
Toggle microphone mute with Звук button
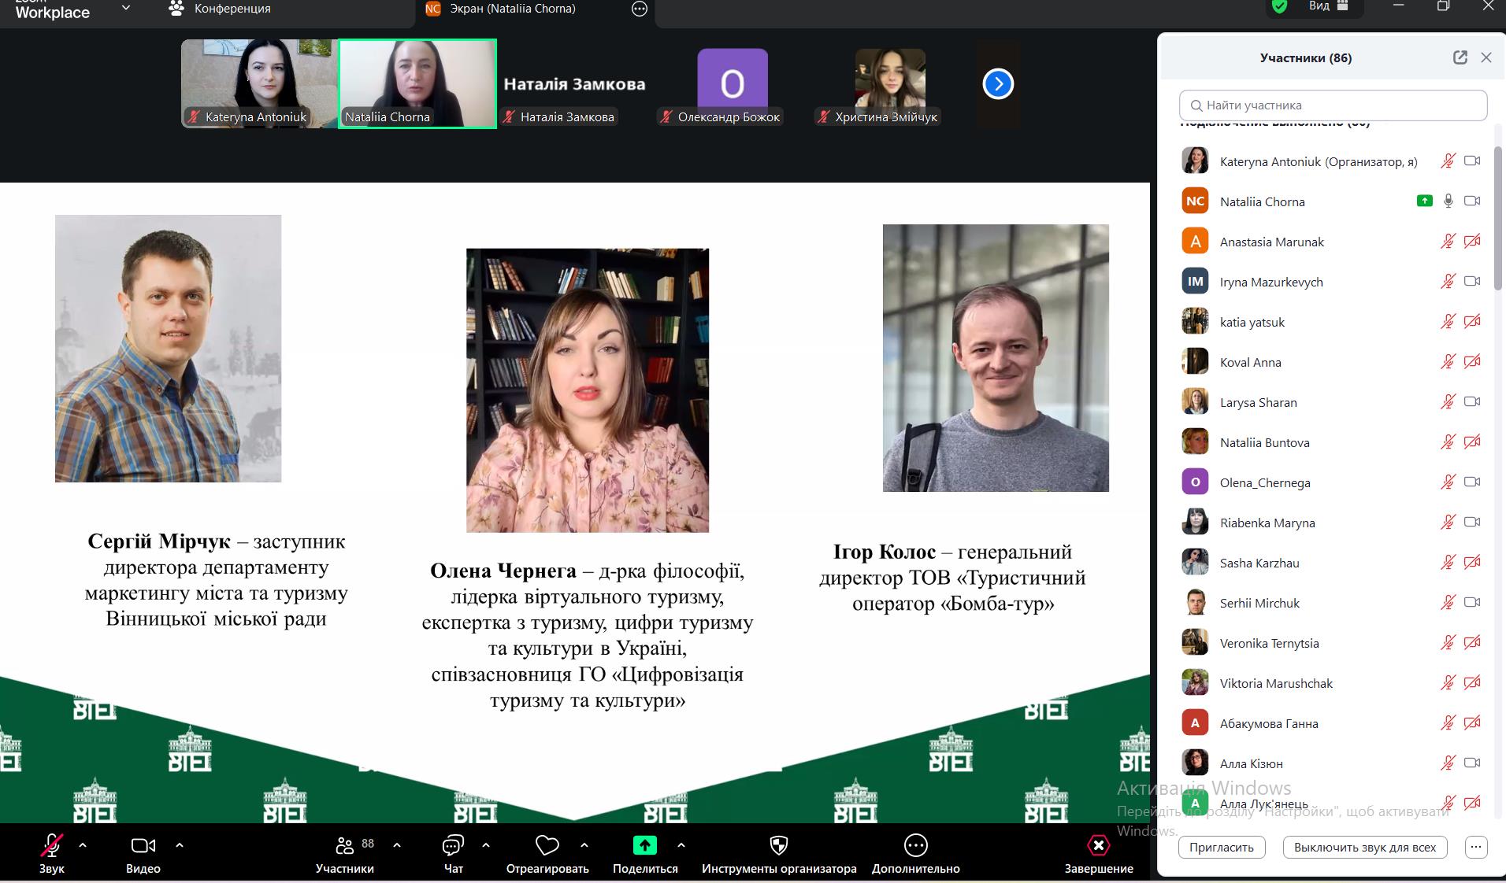tap(52, 846)
